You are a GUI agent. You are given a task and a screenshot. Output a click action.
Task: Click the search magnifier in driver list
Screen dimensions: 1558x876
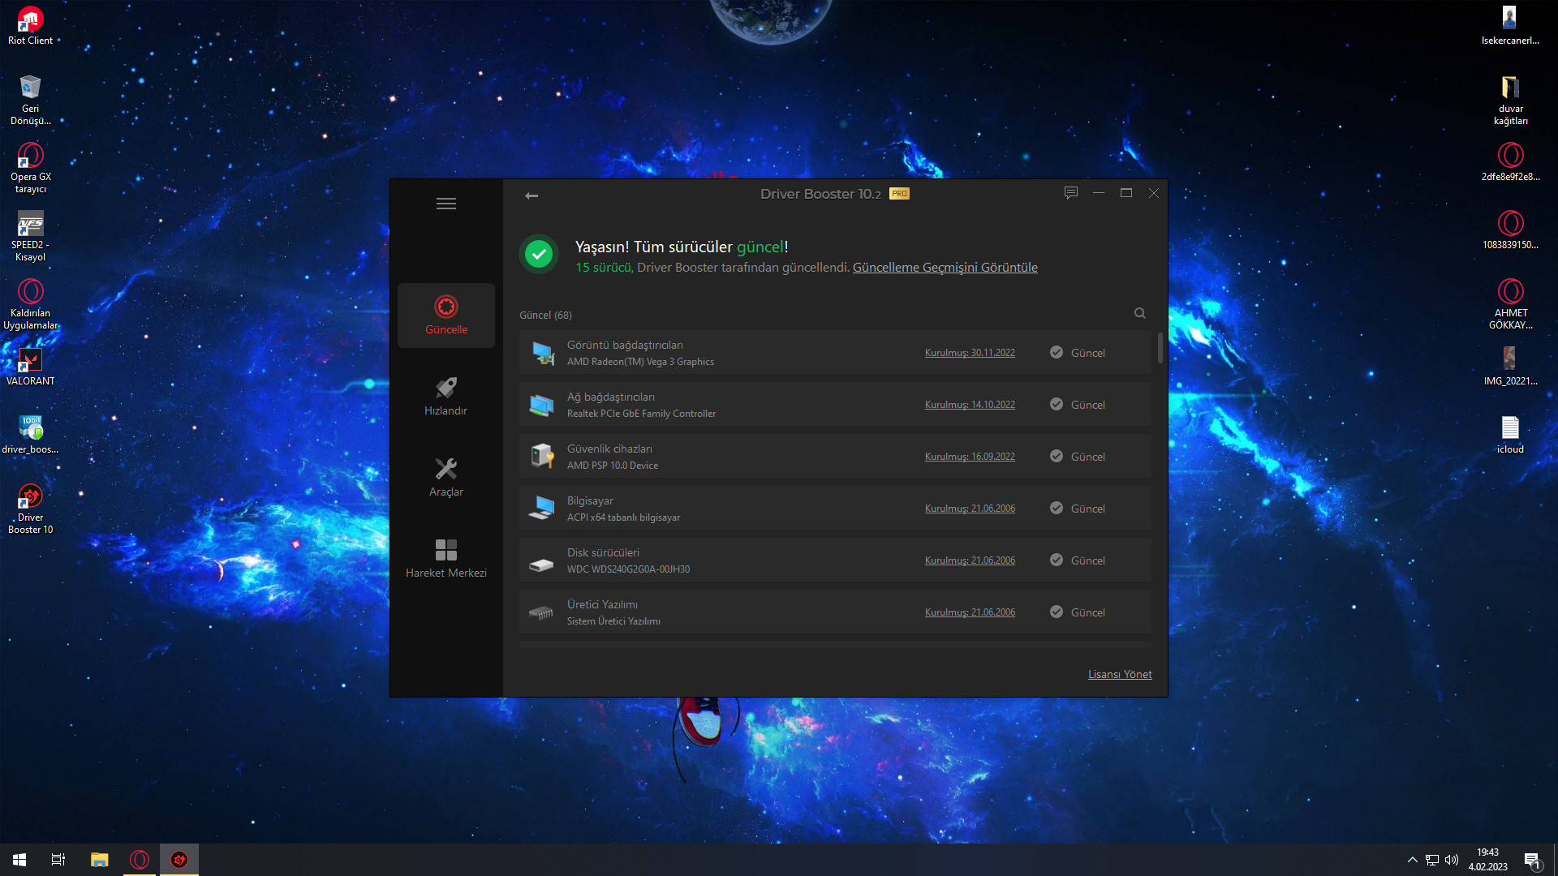(x=1140, y=313)
